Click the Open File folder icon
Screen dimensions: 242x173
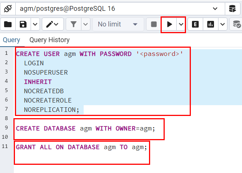pos(8,24)
